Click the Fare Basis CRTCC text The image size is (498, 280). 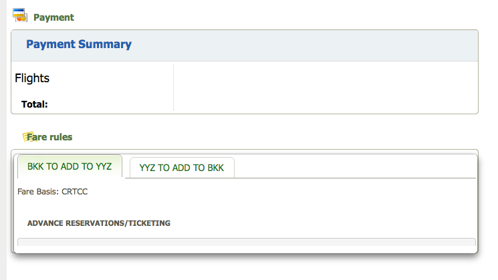coord(52,191)
